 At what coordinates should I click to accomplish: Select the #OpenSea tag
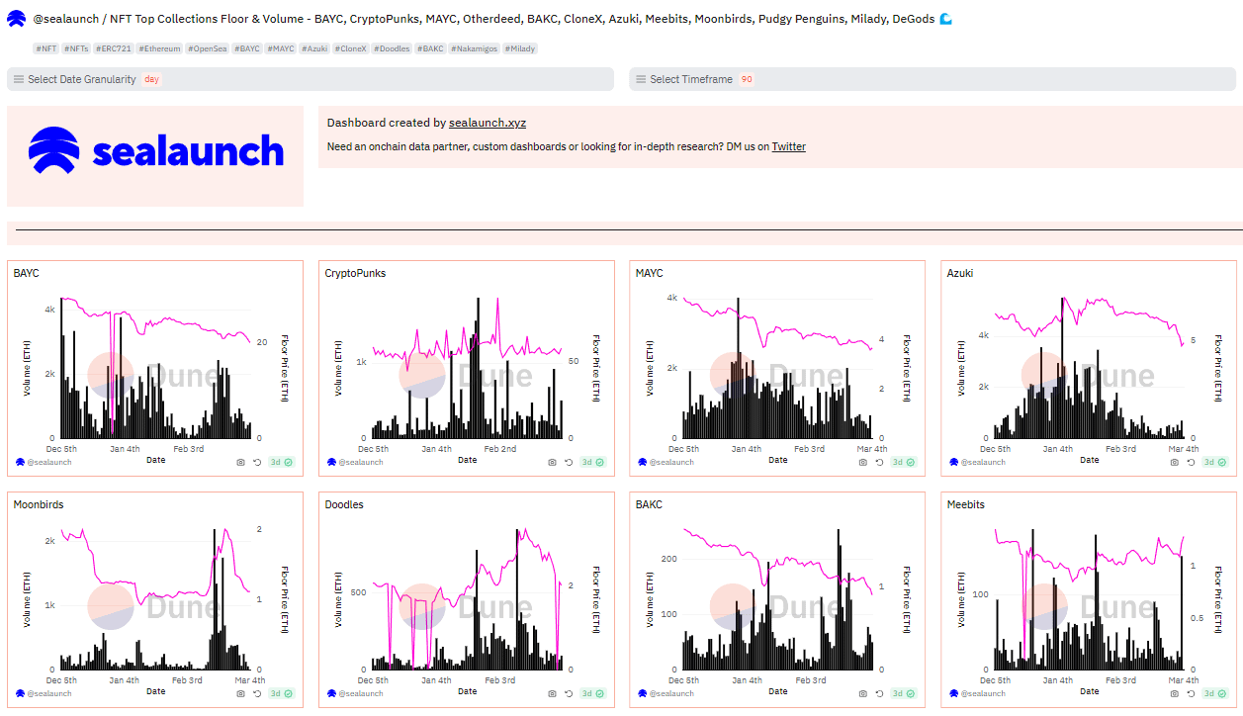(208, 48)
